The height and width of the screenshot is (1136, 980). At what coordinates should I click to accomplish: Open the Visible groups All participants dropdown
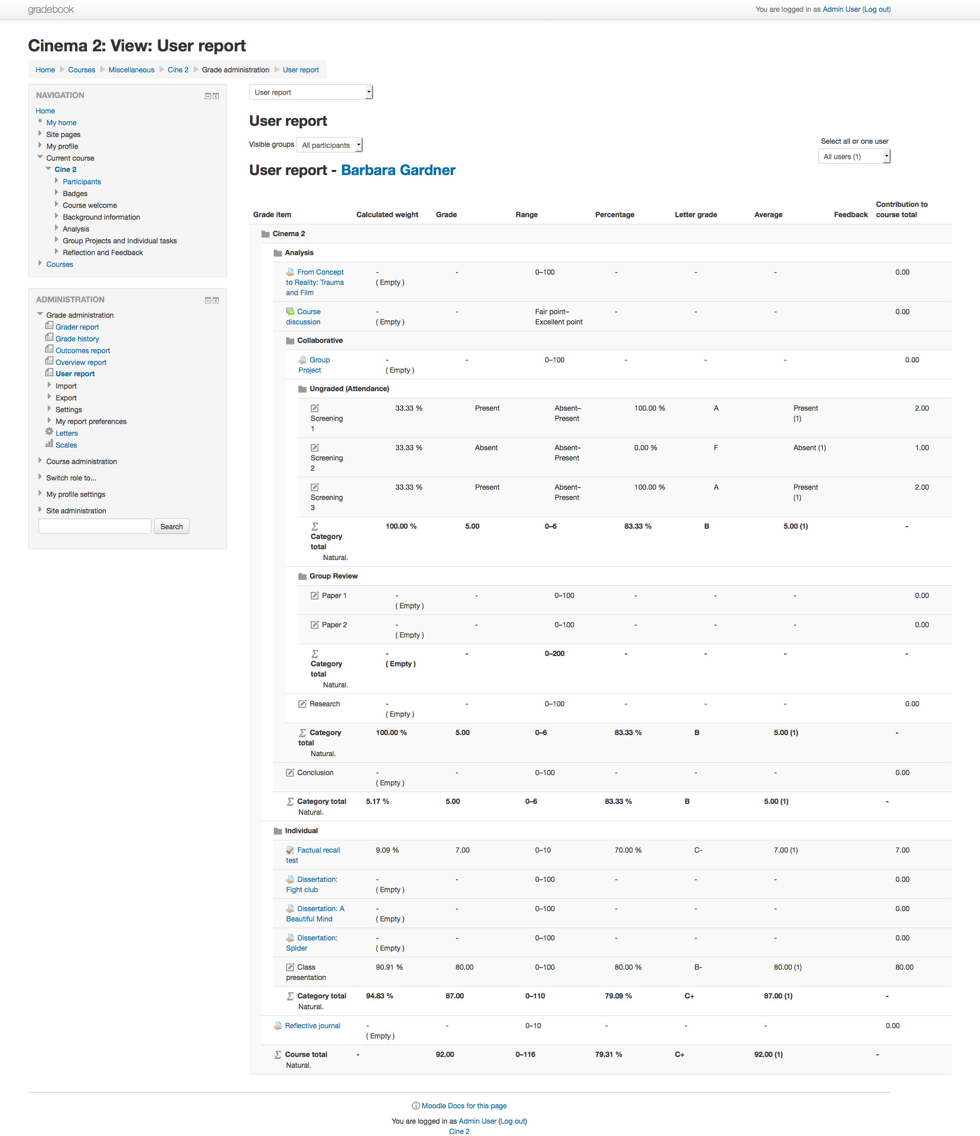[x=330, y=145]
